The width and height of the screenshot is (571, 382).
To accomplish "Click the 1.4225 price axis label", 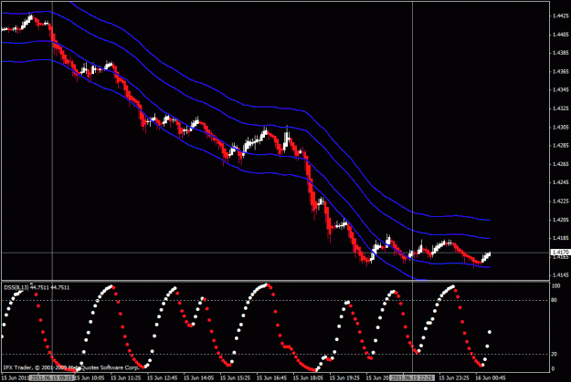I will pos(560,201).
